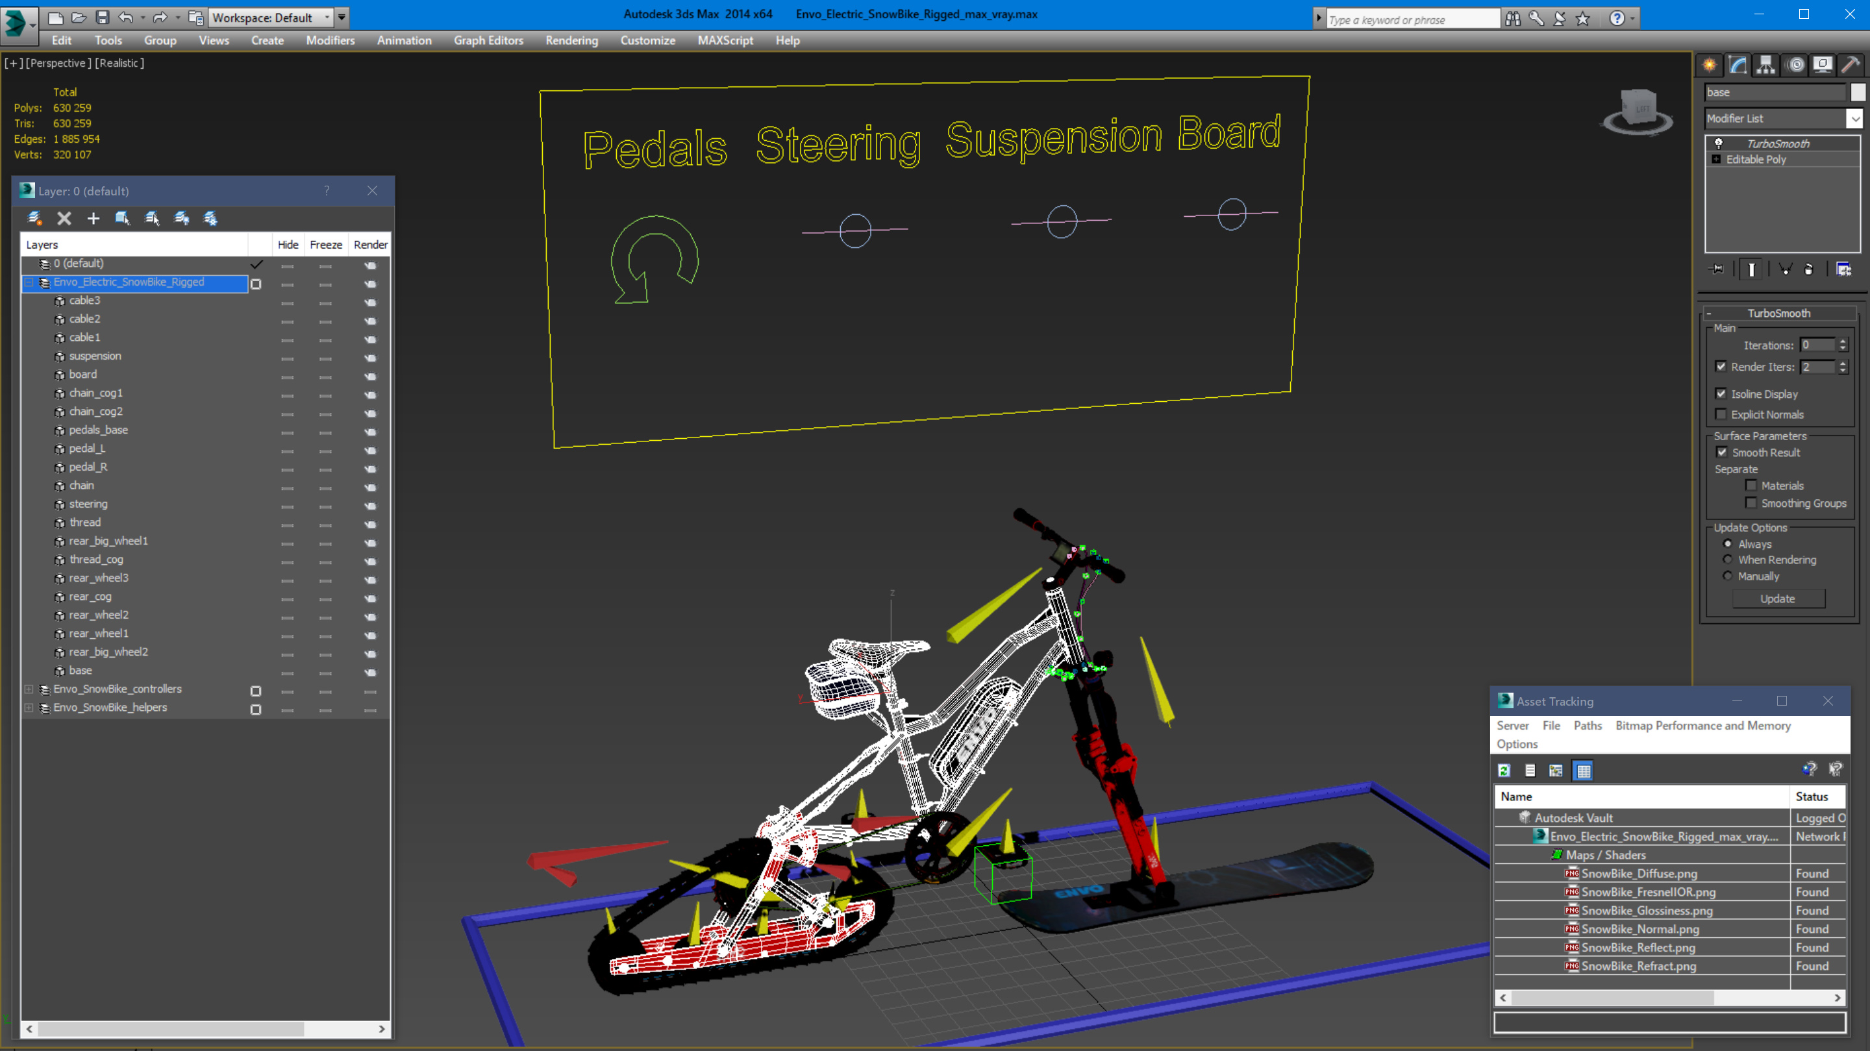Toggle Smooth Result checkbox
This screenshot has width=1870, height=1051.
(x=1722, y=452)
